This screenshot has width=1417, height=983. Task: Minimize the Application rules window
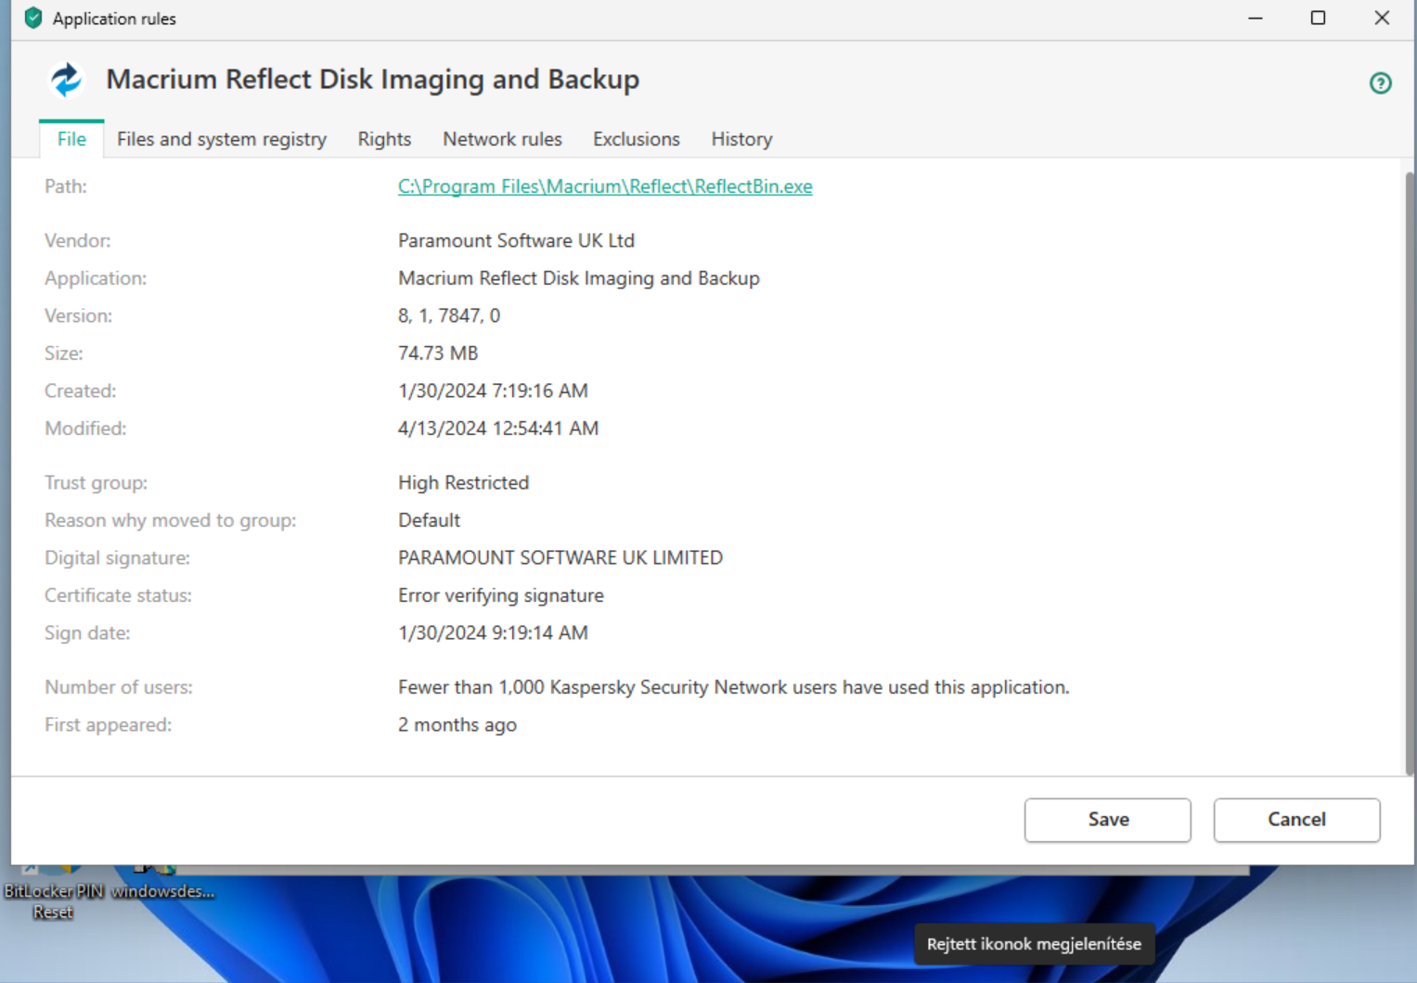[x=1256, y=19]
